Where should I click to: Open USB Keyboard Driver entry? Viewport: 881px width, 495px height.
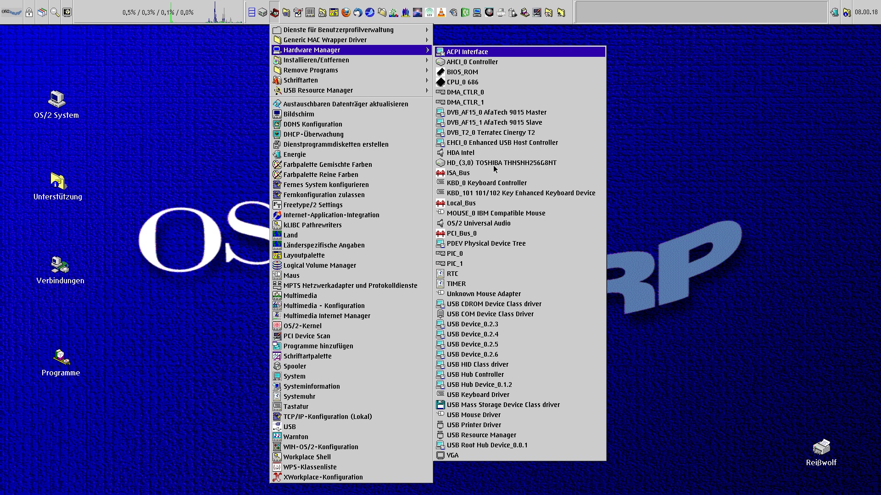(x=520, y=395)
